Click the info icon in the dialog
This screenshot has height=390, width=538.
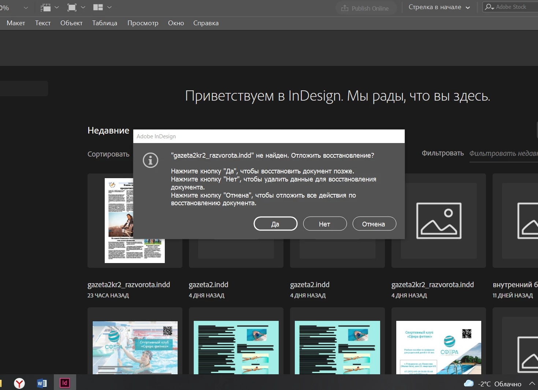pyautogui.click(x=151, y=160)
